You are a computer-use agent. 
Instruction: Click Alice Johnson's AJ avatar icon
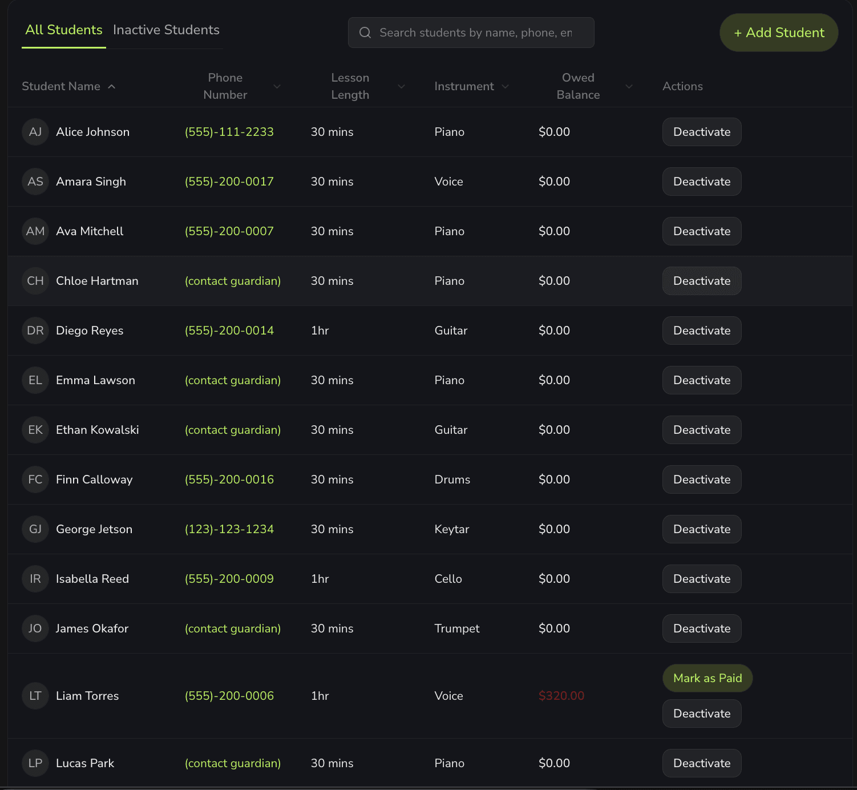35,132
